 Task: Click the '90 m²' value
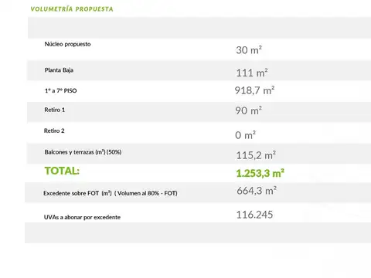(249, 110)
